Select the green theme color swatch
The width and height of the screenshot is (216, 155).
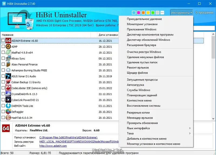(x=153, y=12)
